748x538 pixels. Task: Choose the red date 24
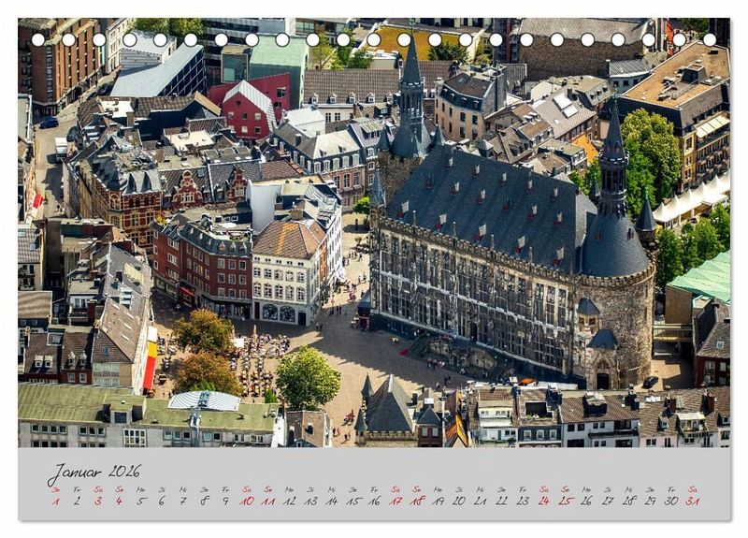tap(544, 502)
